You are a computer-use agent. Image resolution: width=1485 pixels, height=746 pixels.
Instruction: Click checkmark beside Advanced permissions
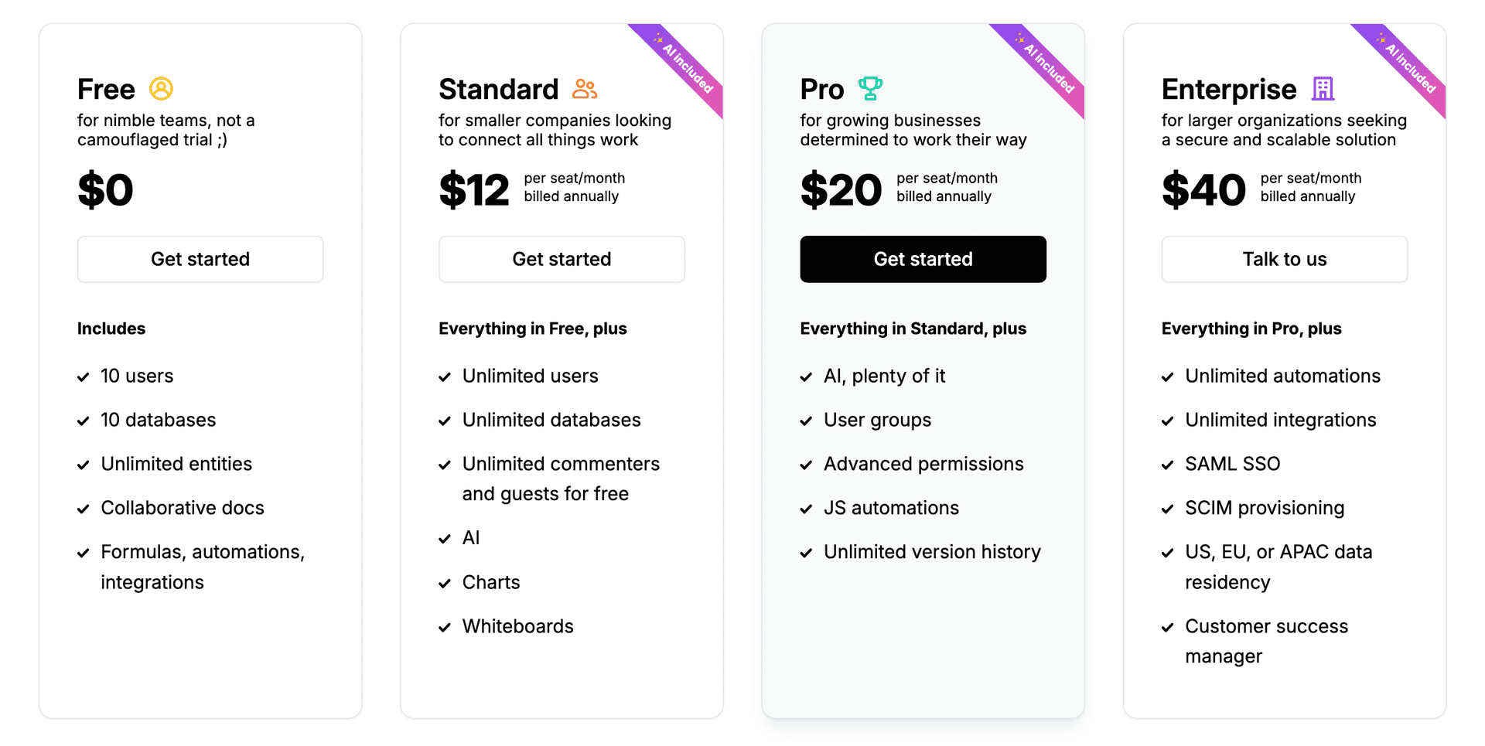point(806,465)
